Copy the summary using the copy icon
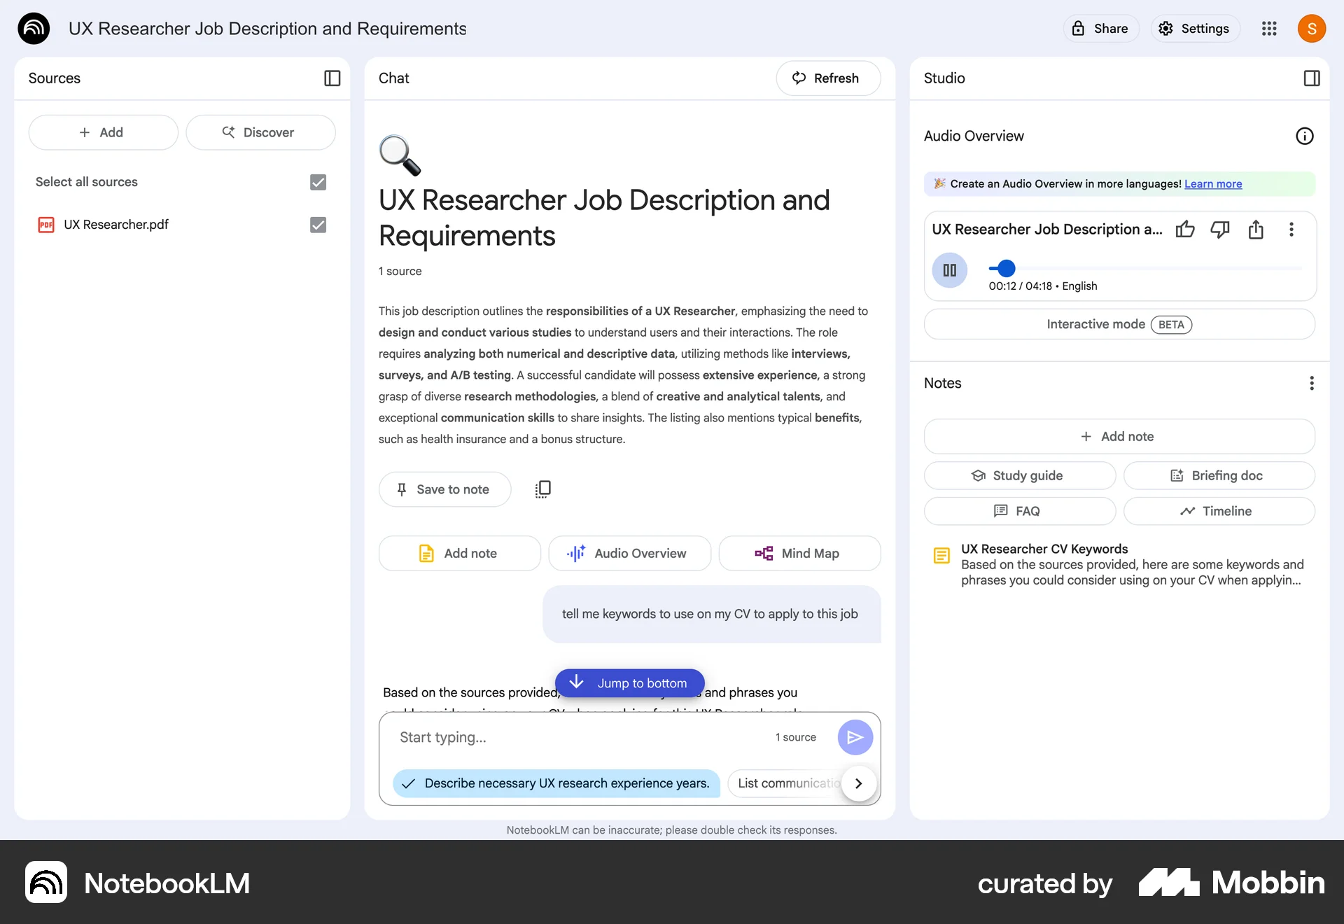 pyautogui.click(x=542, y=488)
